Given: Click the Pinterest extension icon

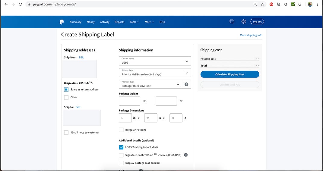Looking at the screenshot, I should tap(271, 4).
